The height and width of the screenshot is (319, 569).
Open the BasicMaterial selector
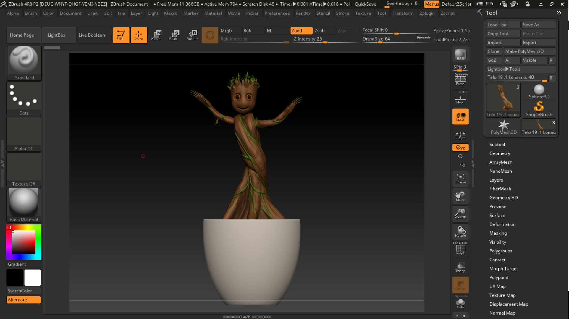24,205
